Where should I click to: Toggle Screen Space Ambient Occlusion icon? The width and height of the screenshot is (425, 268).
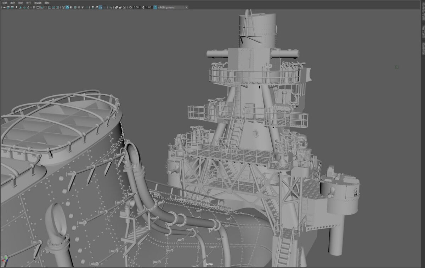92,7
